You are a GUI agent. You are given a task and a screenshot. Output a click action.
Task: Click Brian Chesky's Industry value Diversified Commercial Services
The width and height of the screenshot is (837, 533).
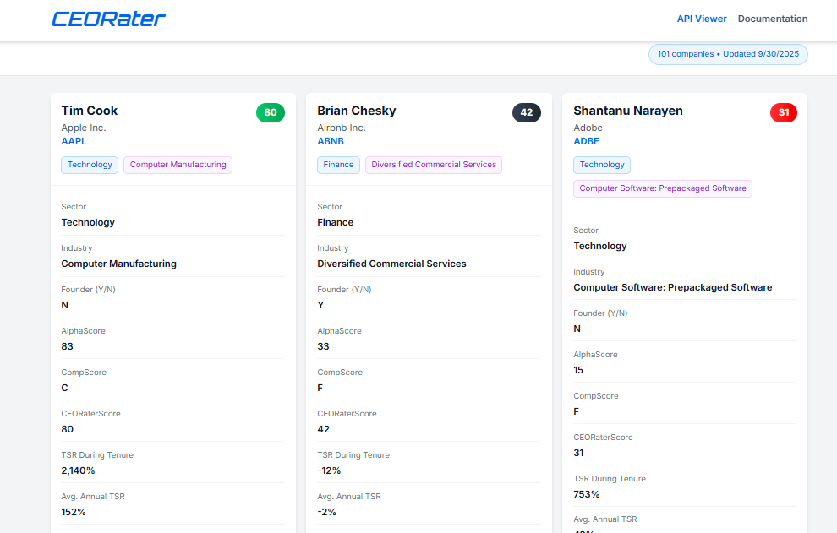coord(391,264)
